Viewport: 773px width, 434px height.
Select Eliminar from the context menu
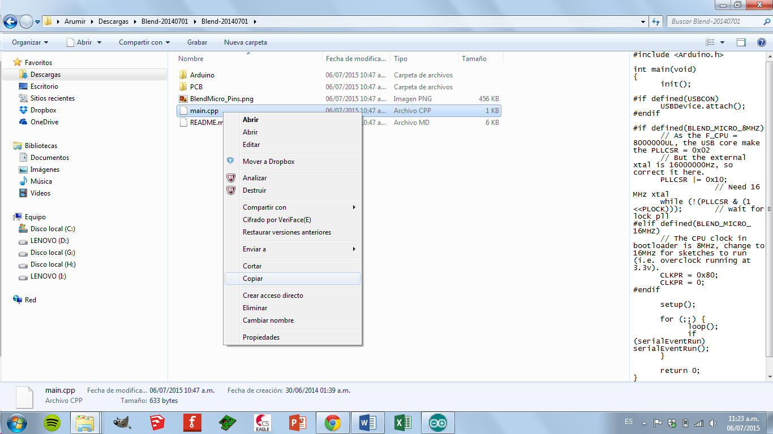[293, 308]
